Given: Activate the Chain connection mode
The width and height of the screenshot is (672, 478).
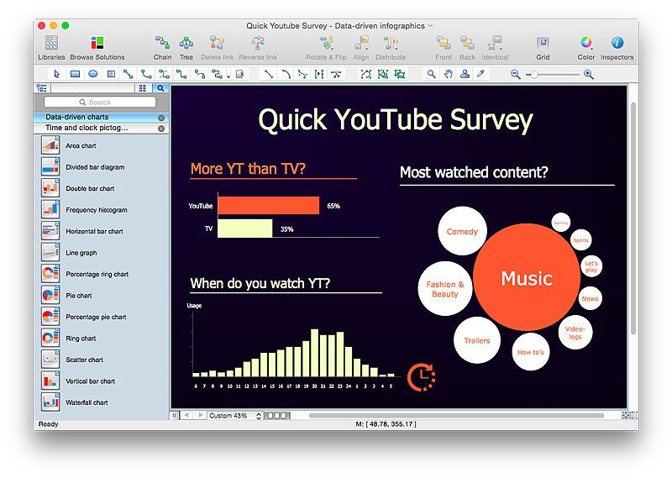Looking at the screenshot, I should 162,48.
